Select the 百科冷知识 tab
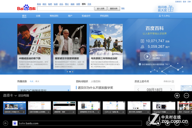The width and height of the screenshot is (192, 128). (x=82, y=82)
